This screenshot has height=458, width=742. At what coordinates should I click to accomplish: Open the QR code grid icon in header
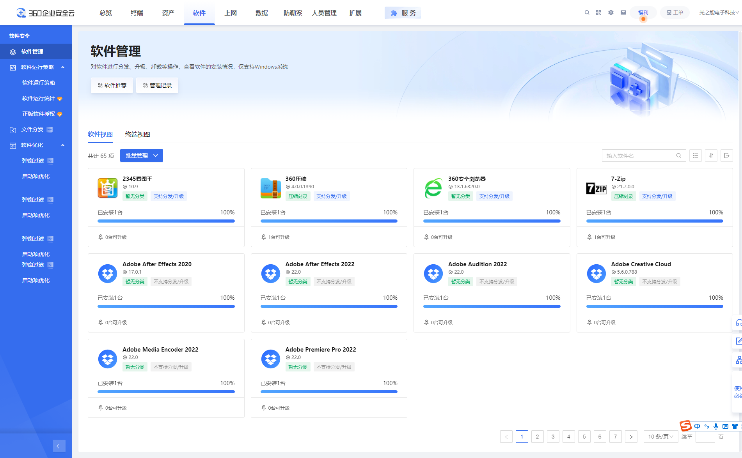(598, 12)
